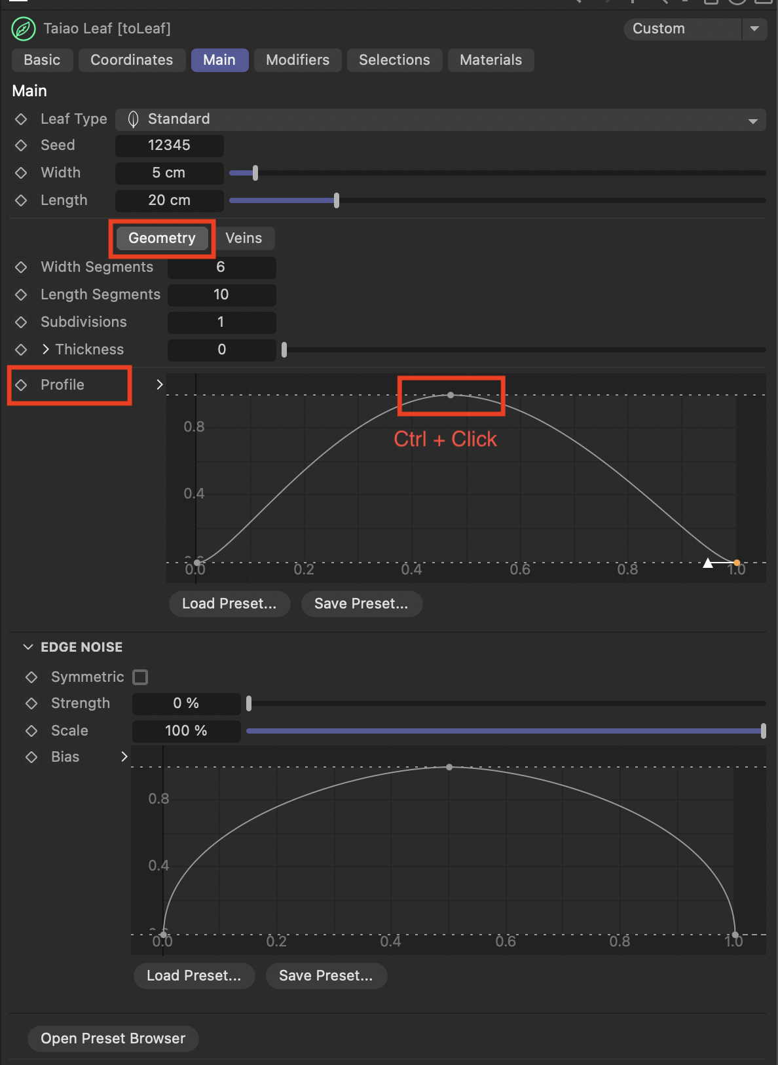Image resolution: width=778 pixels, height=1065 pixels.
Task: Click the Width Segments value field
Action: 221,267
